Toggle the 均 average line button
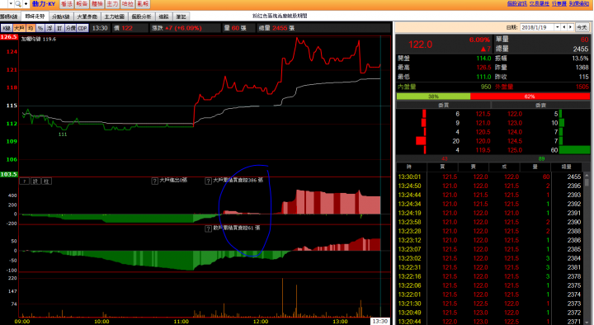The image size is (594, 325). [x=31, y=28]
